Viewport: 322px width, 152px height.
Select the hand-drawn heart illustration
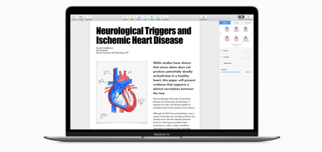[122, 92]
